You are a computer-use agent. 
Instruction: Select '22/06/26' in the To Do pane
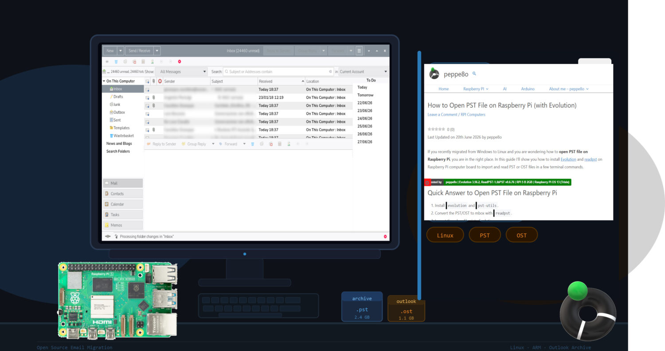365,103
